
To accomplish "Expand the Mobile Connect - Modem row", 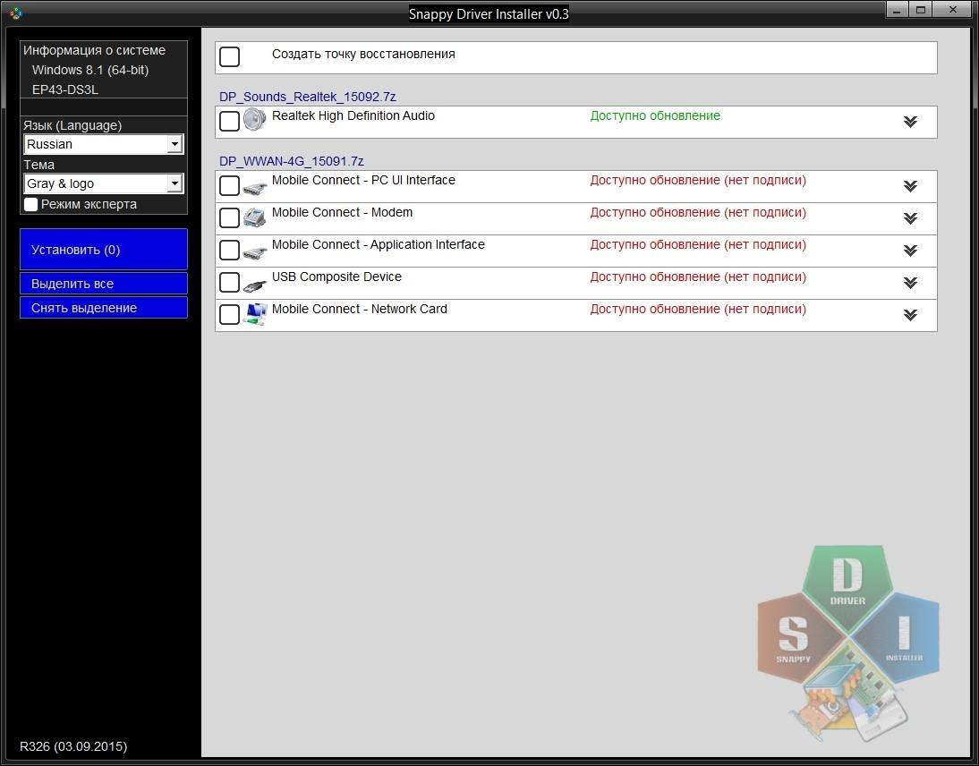I will point(910,218).
